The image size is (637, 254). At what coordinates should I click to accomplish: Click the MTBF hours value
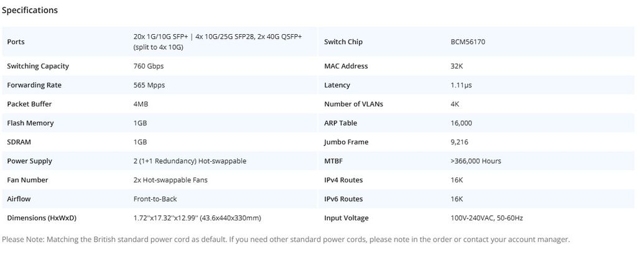tap(476, 161)
